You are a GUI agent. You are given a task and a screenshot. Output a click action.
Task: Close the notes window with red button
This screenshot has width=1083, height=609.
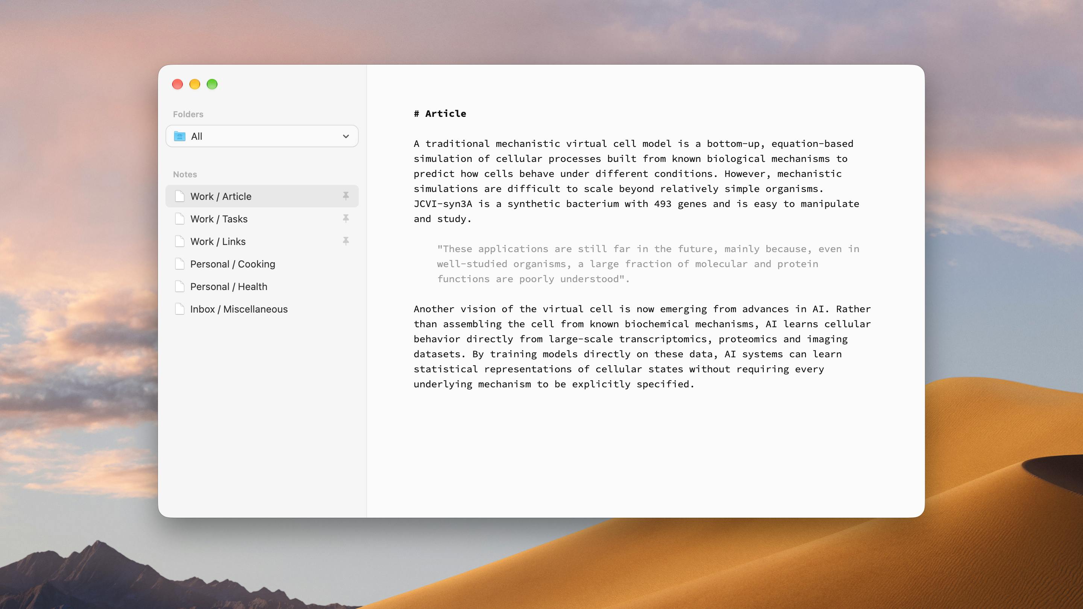[177, 85]
